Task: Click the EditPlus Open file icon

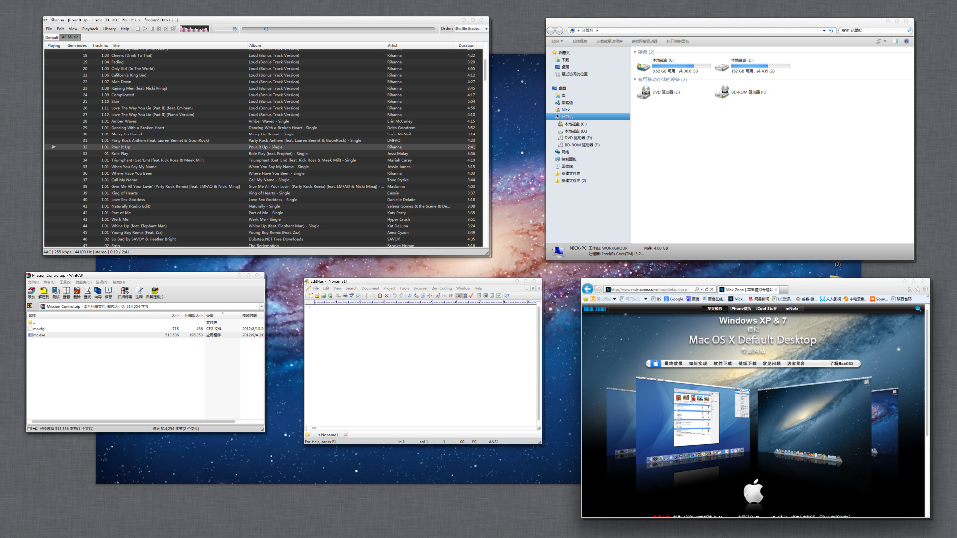Action: point(317,296)
